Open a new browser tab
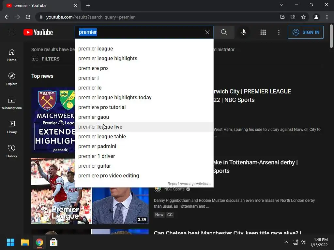The width and height of the screenshot is (334, 250). pyautogui.click(x=88, y=6)
